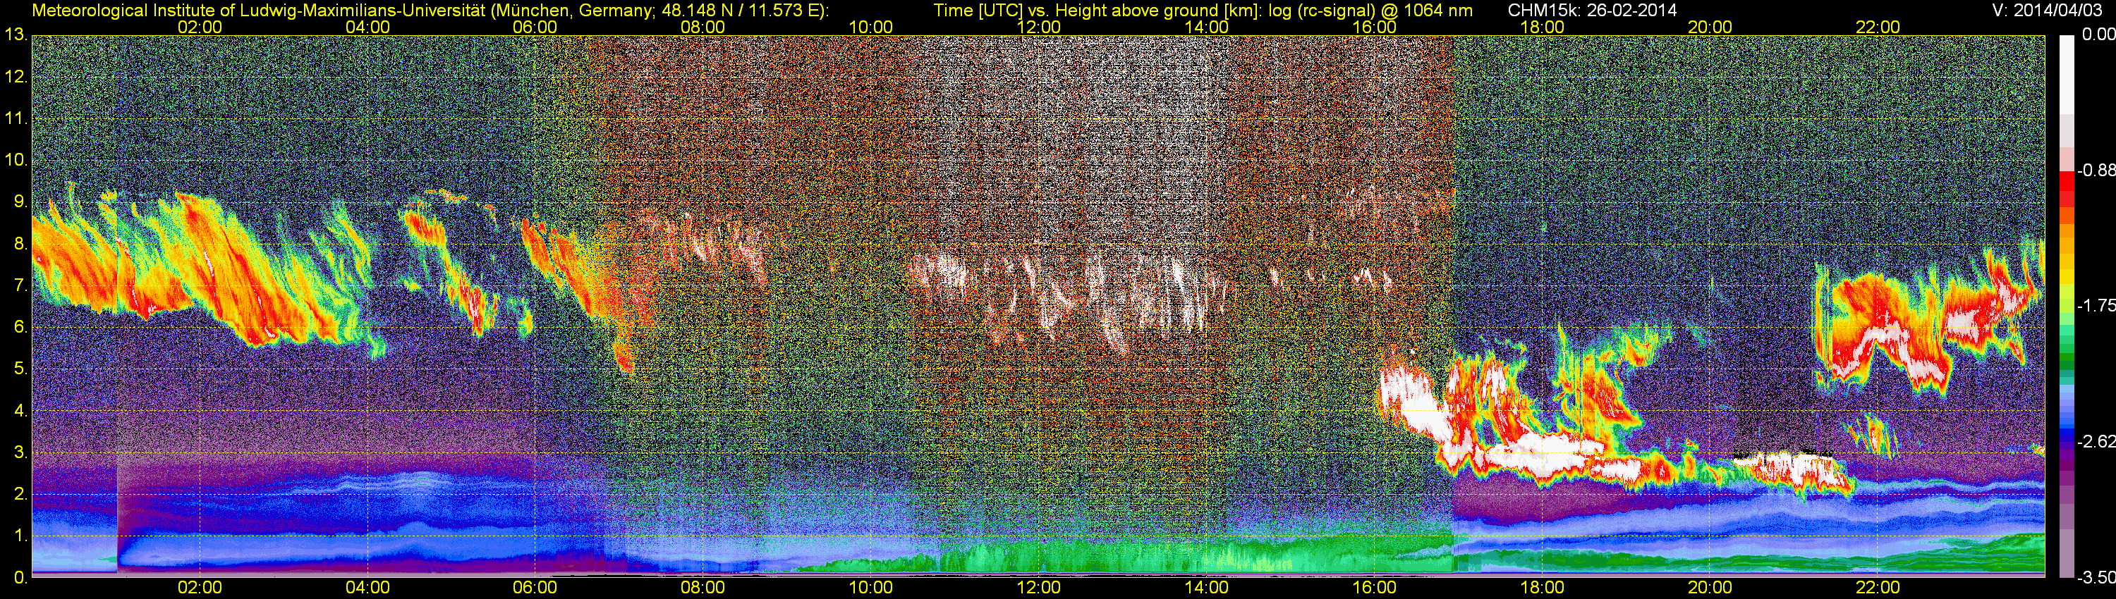Image resolution: width=2116 pixels, height=599 pixels.
Task: Click the height axis label 13
Action: tap(16, 35)
